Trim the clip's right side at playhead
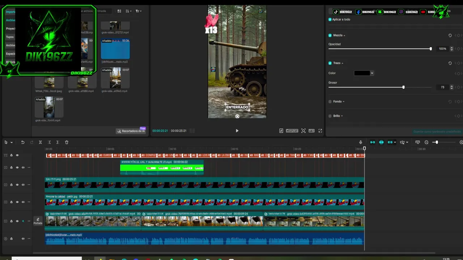The height and width of the screenshot is (260, 463). pyautogui.click(x=58, y=142)
